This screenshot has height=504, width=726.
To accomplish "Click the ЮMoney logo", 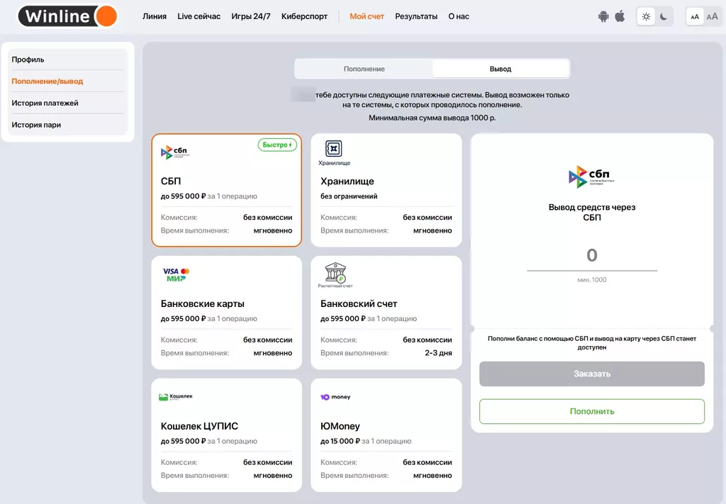I will point(335,397).
